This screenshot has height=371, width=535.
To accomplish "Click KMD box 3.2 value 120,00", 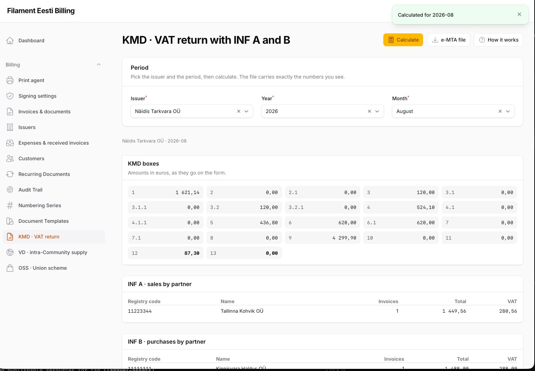I will pos(269,207).
